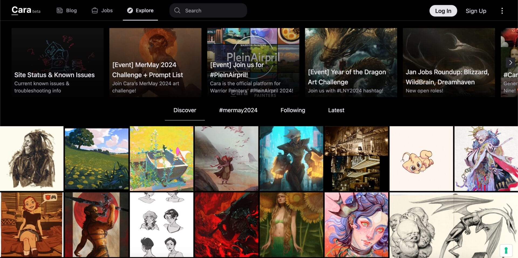This screenshot has width=518, height=258.
Task: Click the magnifying glass search icon
Action: click(177, 11)
